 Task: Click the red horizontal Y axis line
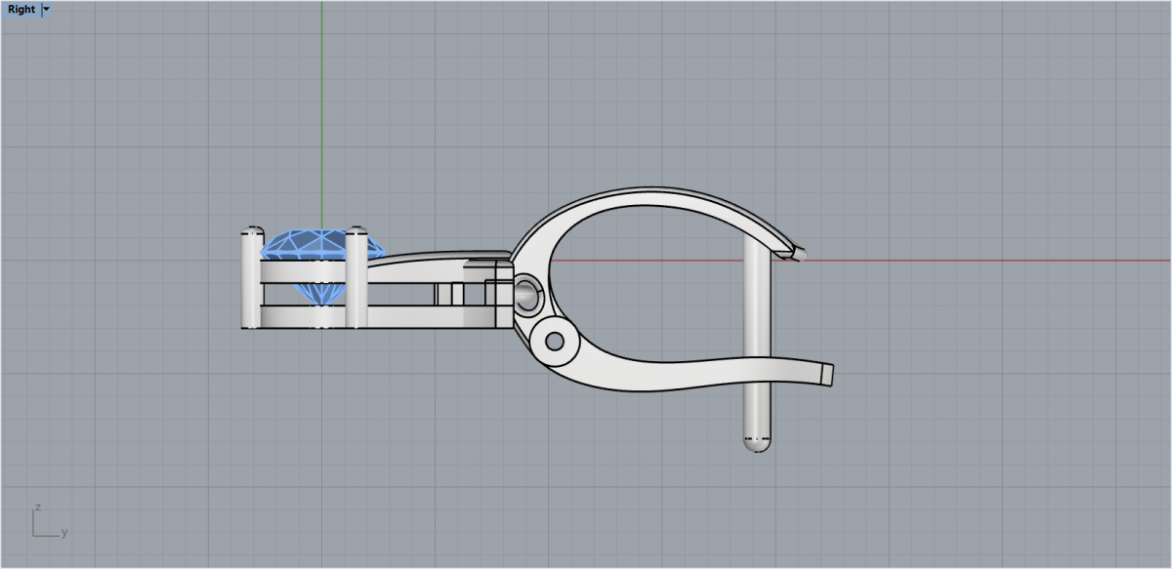pos(977,261)
